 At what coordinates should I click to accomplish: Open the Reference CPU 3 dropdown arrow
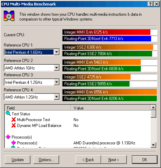[56, 82]
